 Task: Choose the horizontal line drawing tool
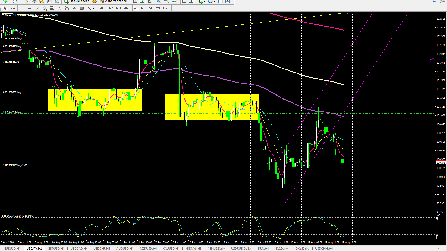tap(30, 8)
